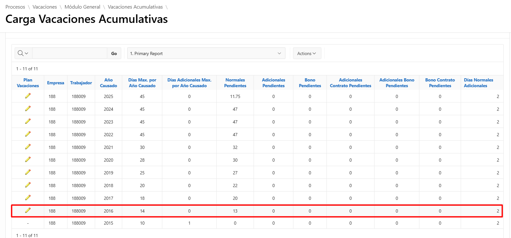Click the edit pencil for year 2024
The height and width of the screenshot is (238, 511).
[x=28, y=108]
